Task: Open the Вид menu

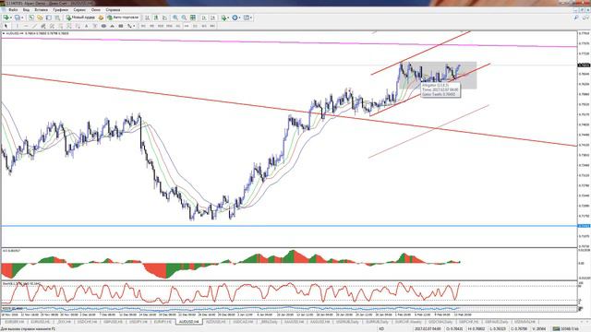Action: tap(26, 10)
